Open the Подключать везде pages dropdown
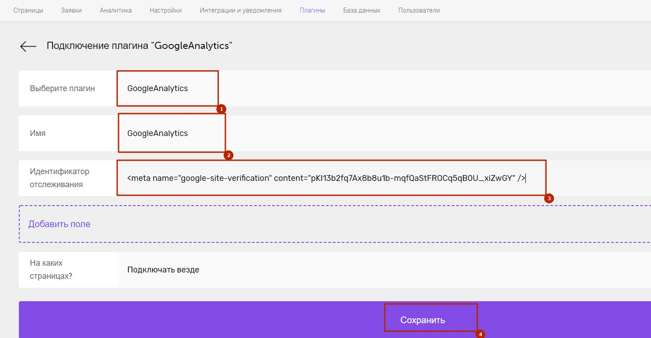 [x=385, y=270]
